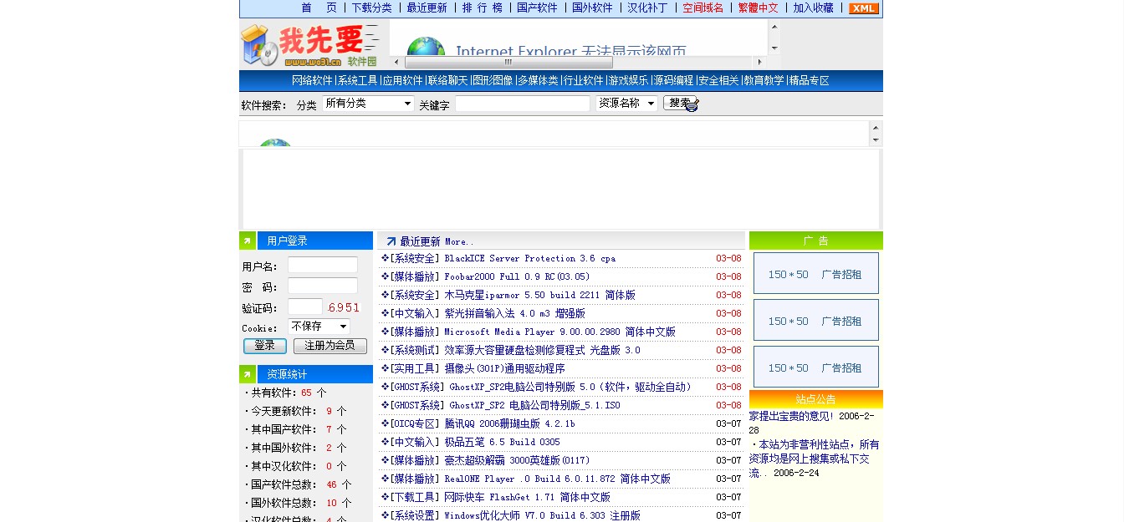Open 网际快车 FlashGet 1.71 简体中文版 entry
The width and height of the screenshot is (1124, 522).
527,498
